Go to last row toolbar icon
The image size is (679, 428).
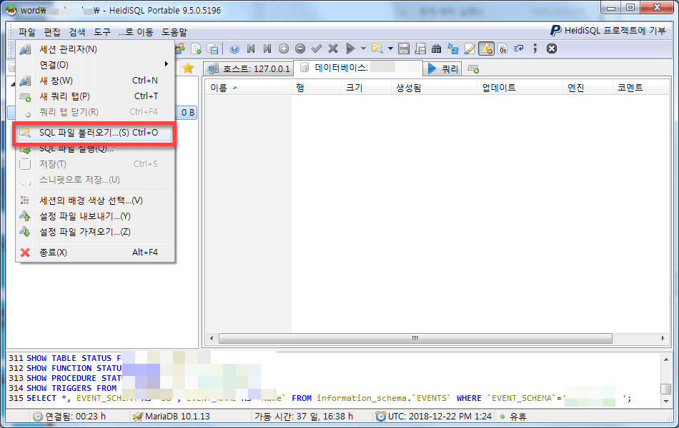(267, 49)
